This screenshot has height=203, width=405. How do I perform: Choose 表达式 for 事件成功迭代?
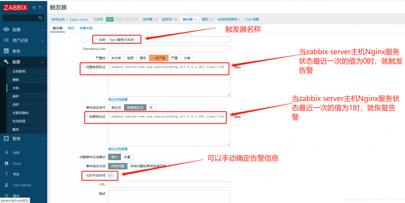click(116, 108)
